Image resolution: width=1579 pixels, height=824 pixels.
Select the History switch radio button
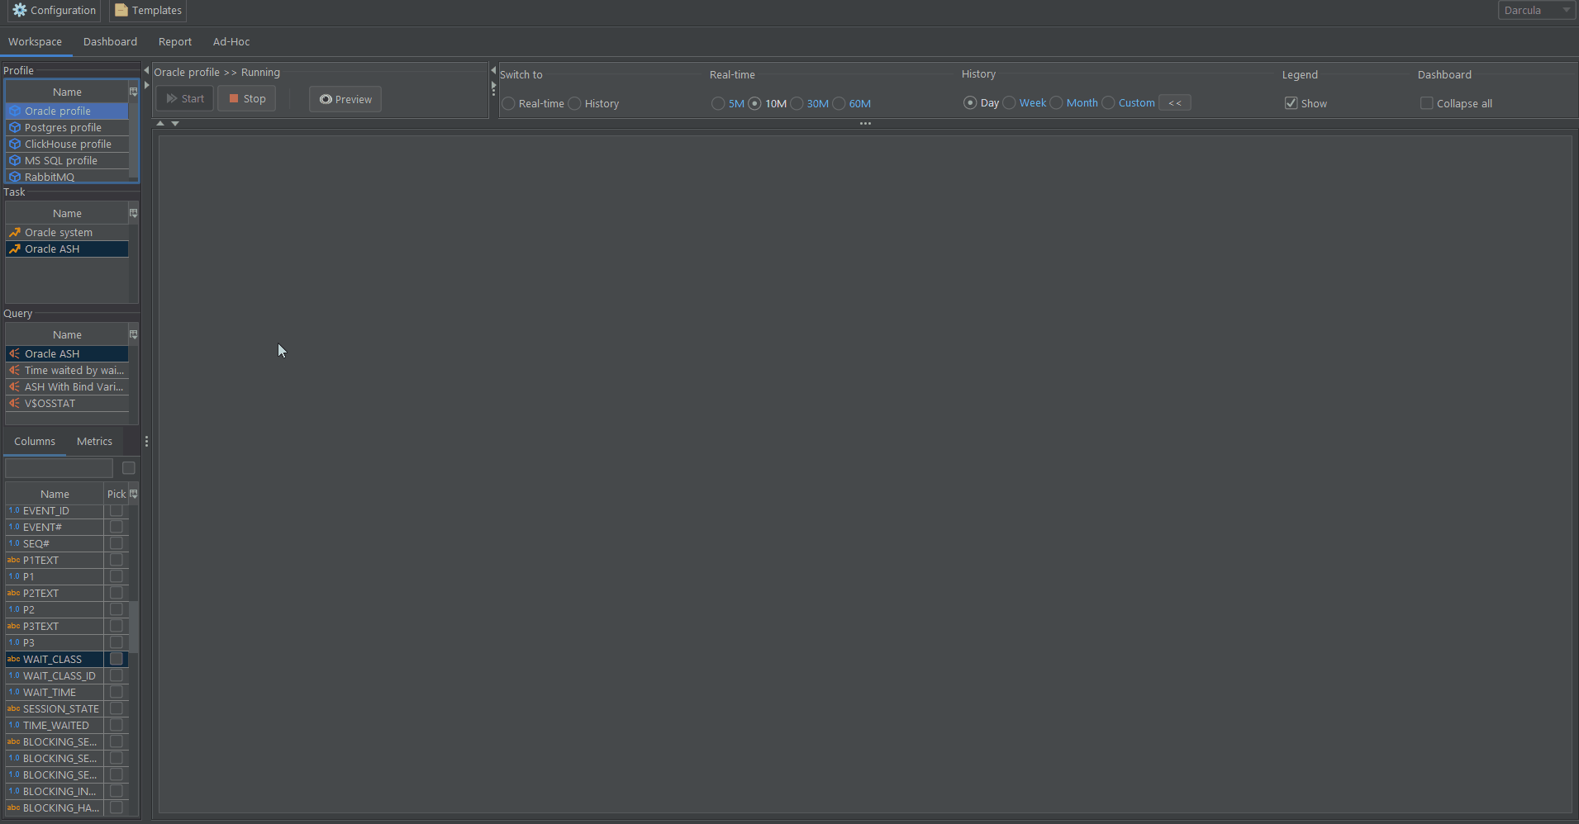(x=575, y=103)
